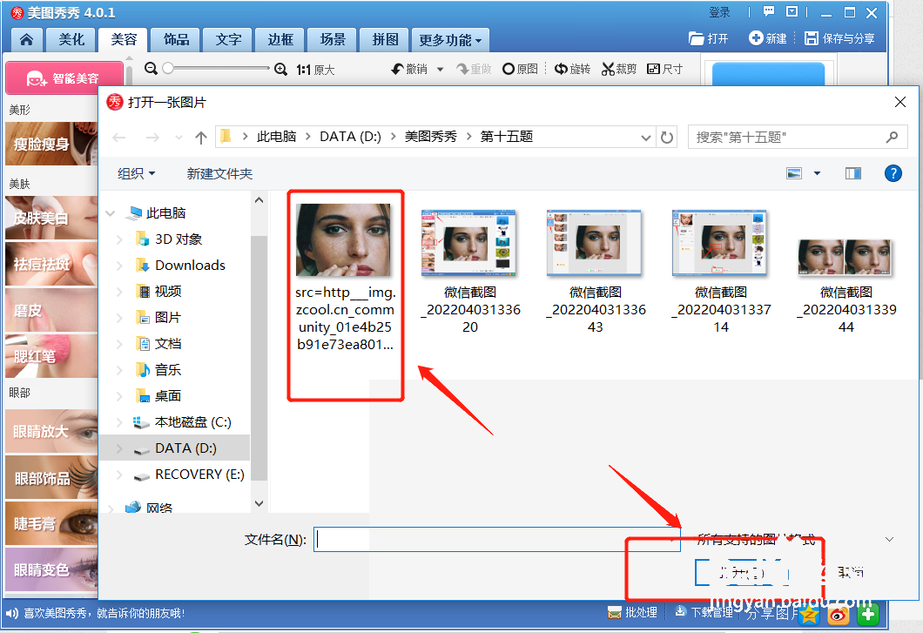The image size is (923, 633).
Task: Create a new canvas with 新建
Action: point(768,38)
